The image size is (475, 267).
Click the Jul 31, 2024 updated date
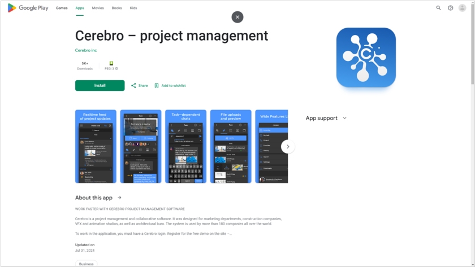pyautogui.click(x=85, y=251)
